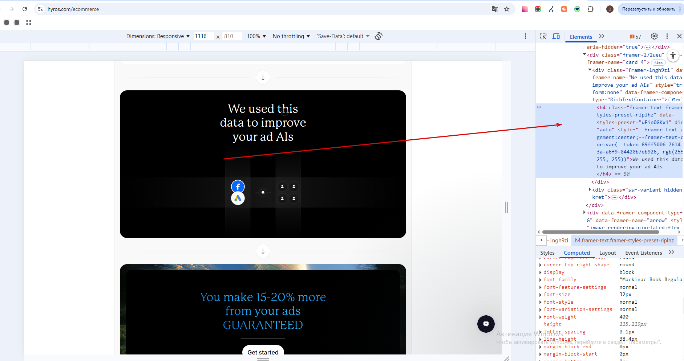Open the No throttling dropdown
This screenshot has height=361, width=684.
pyautogui.click(x=291, y=36)
